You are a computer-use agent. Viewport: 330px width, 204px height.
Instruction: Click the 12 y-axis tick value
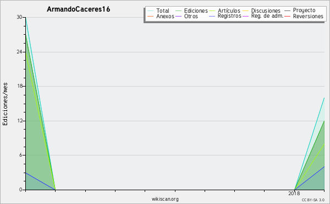pyautogui.click(x=20, y=121)
